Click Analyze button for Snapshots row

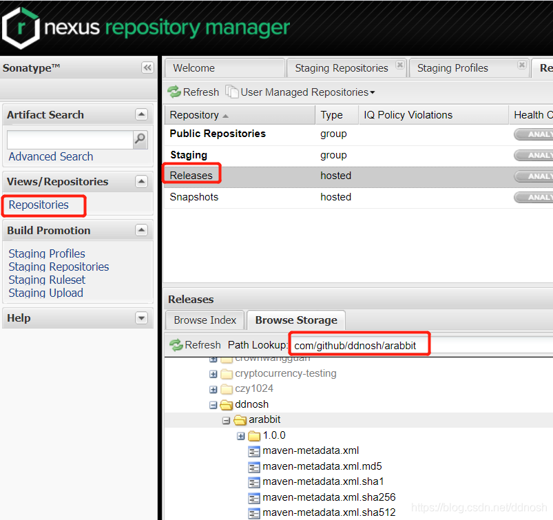(x=533, y=197)
